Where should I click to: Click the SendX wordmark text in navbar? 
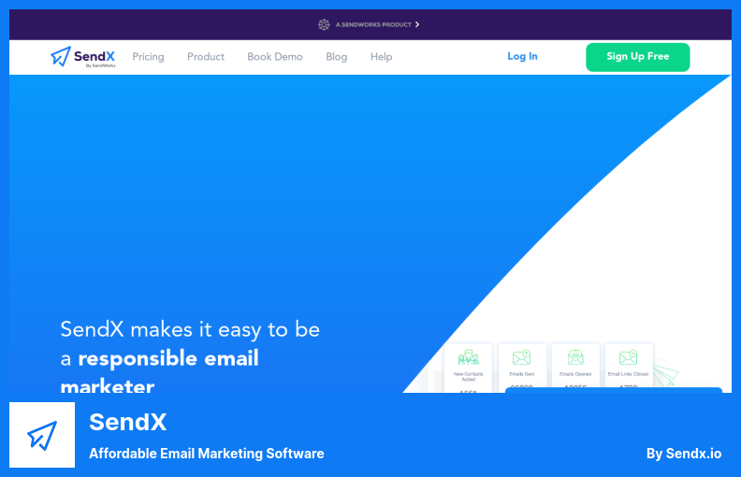point(94,56)
